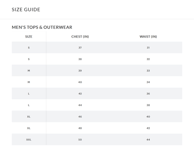
Task: Click chest value 46 in XL row
Action: pos(80,117)
